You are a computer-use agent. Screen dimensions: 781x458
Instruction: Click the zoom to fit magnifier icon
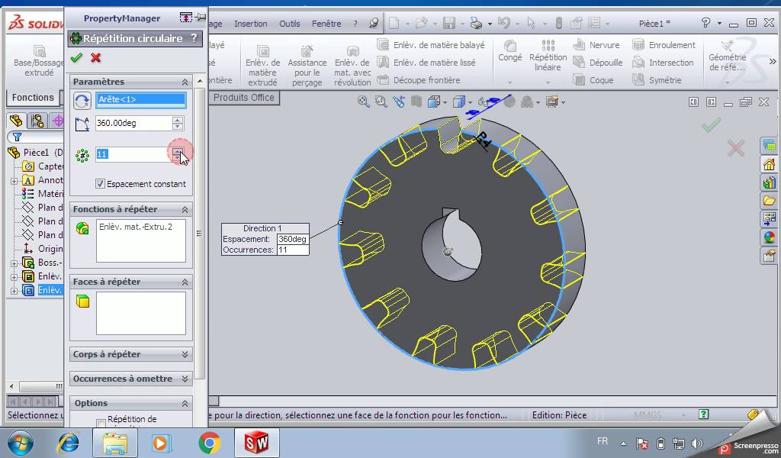click(364, 102)
